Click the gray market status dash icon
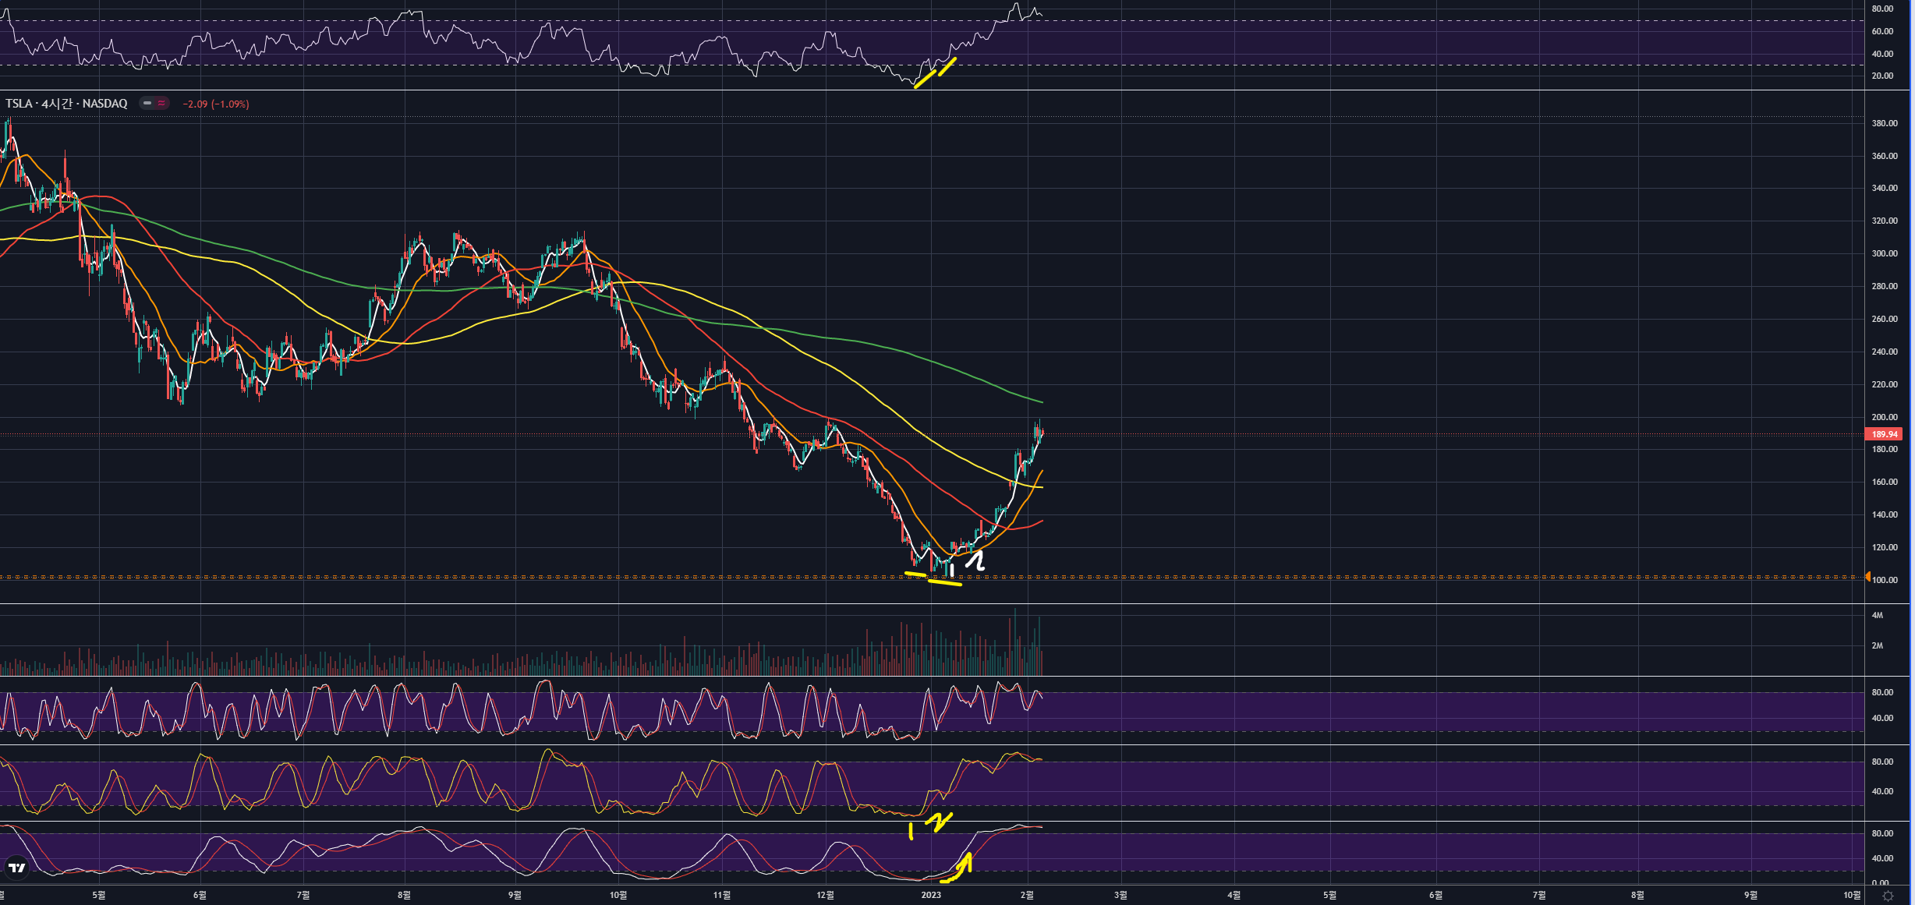The width and height of the screenshot is (1915, 905). [147, 103]
